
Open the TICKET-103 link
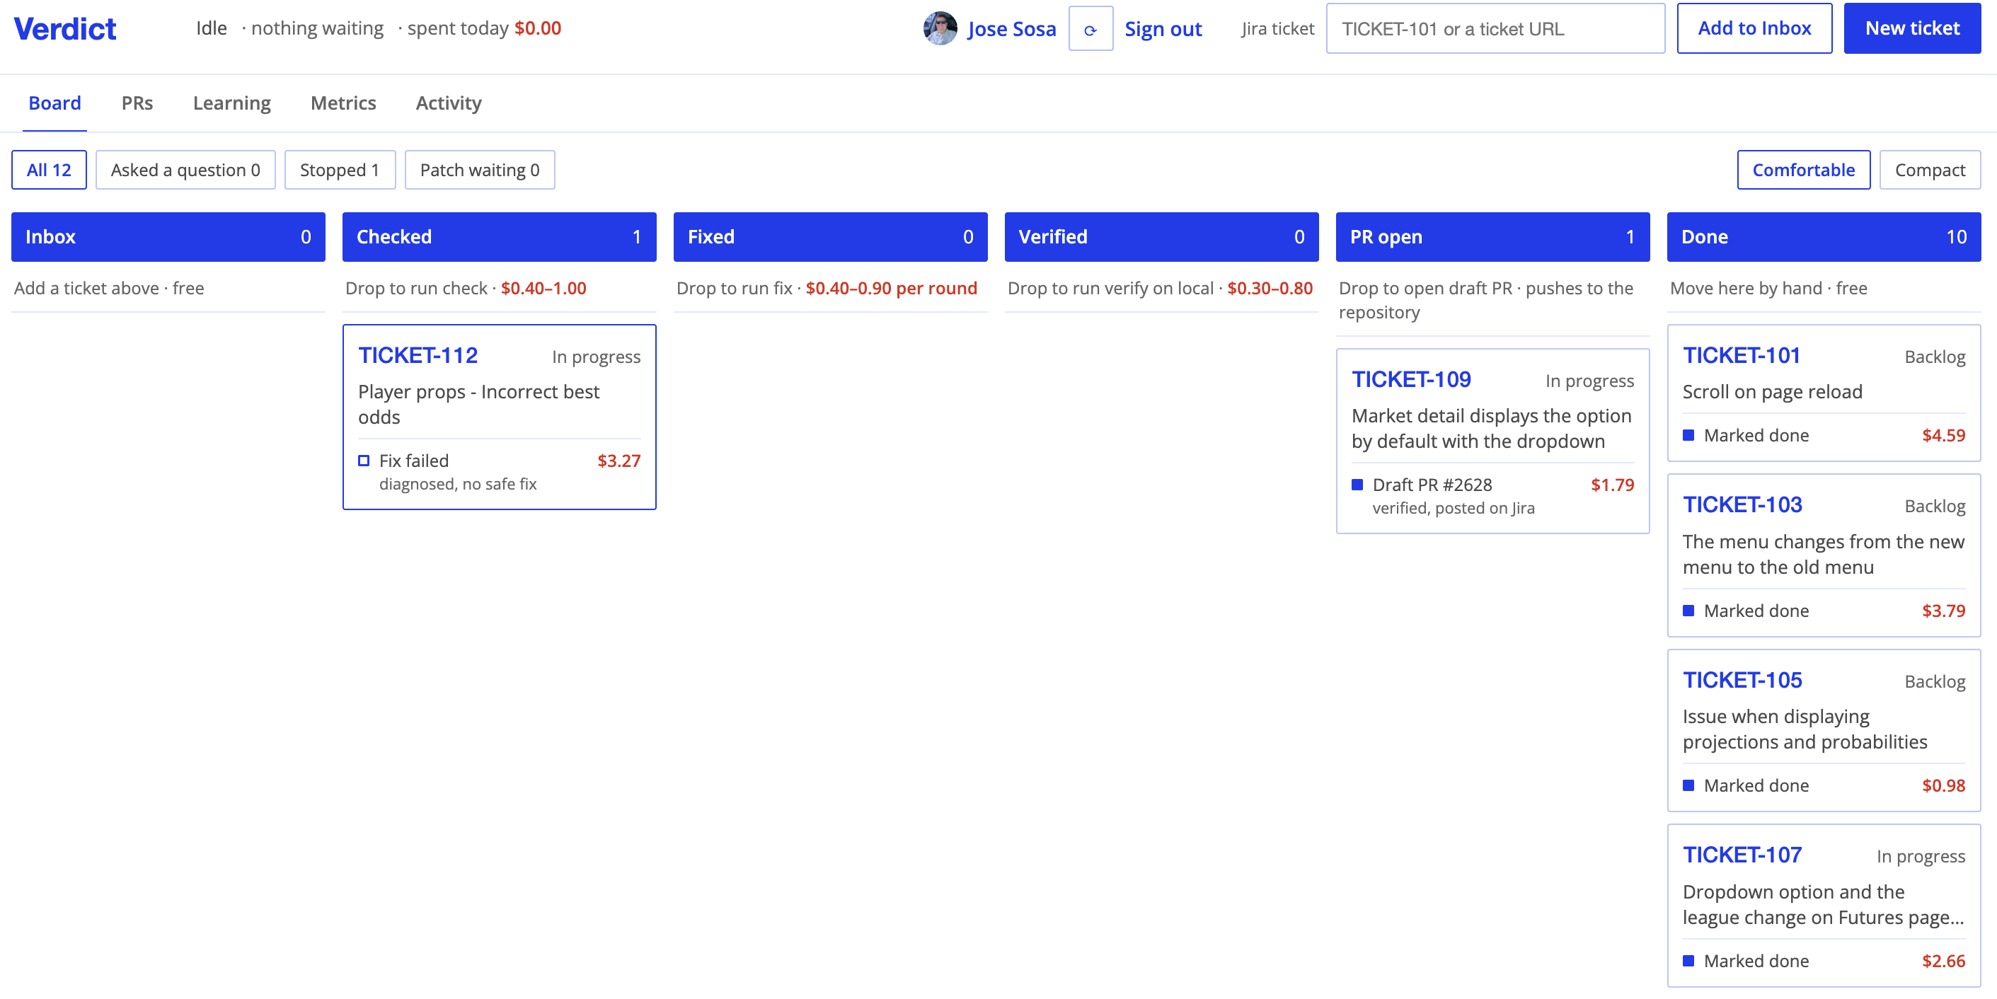[x=1742, y=505]
